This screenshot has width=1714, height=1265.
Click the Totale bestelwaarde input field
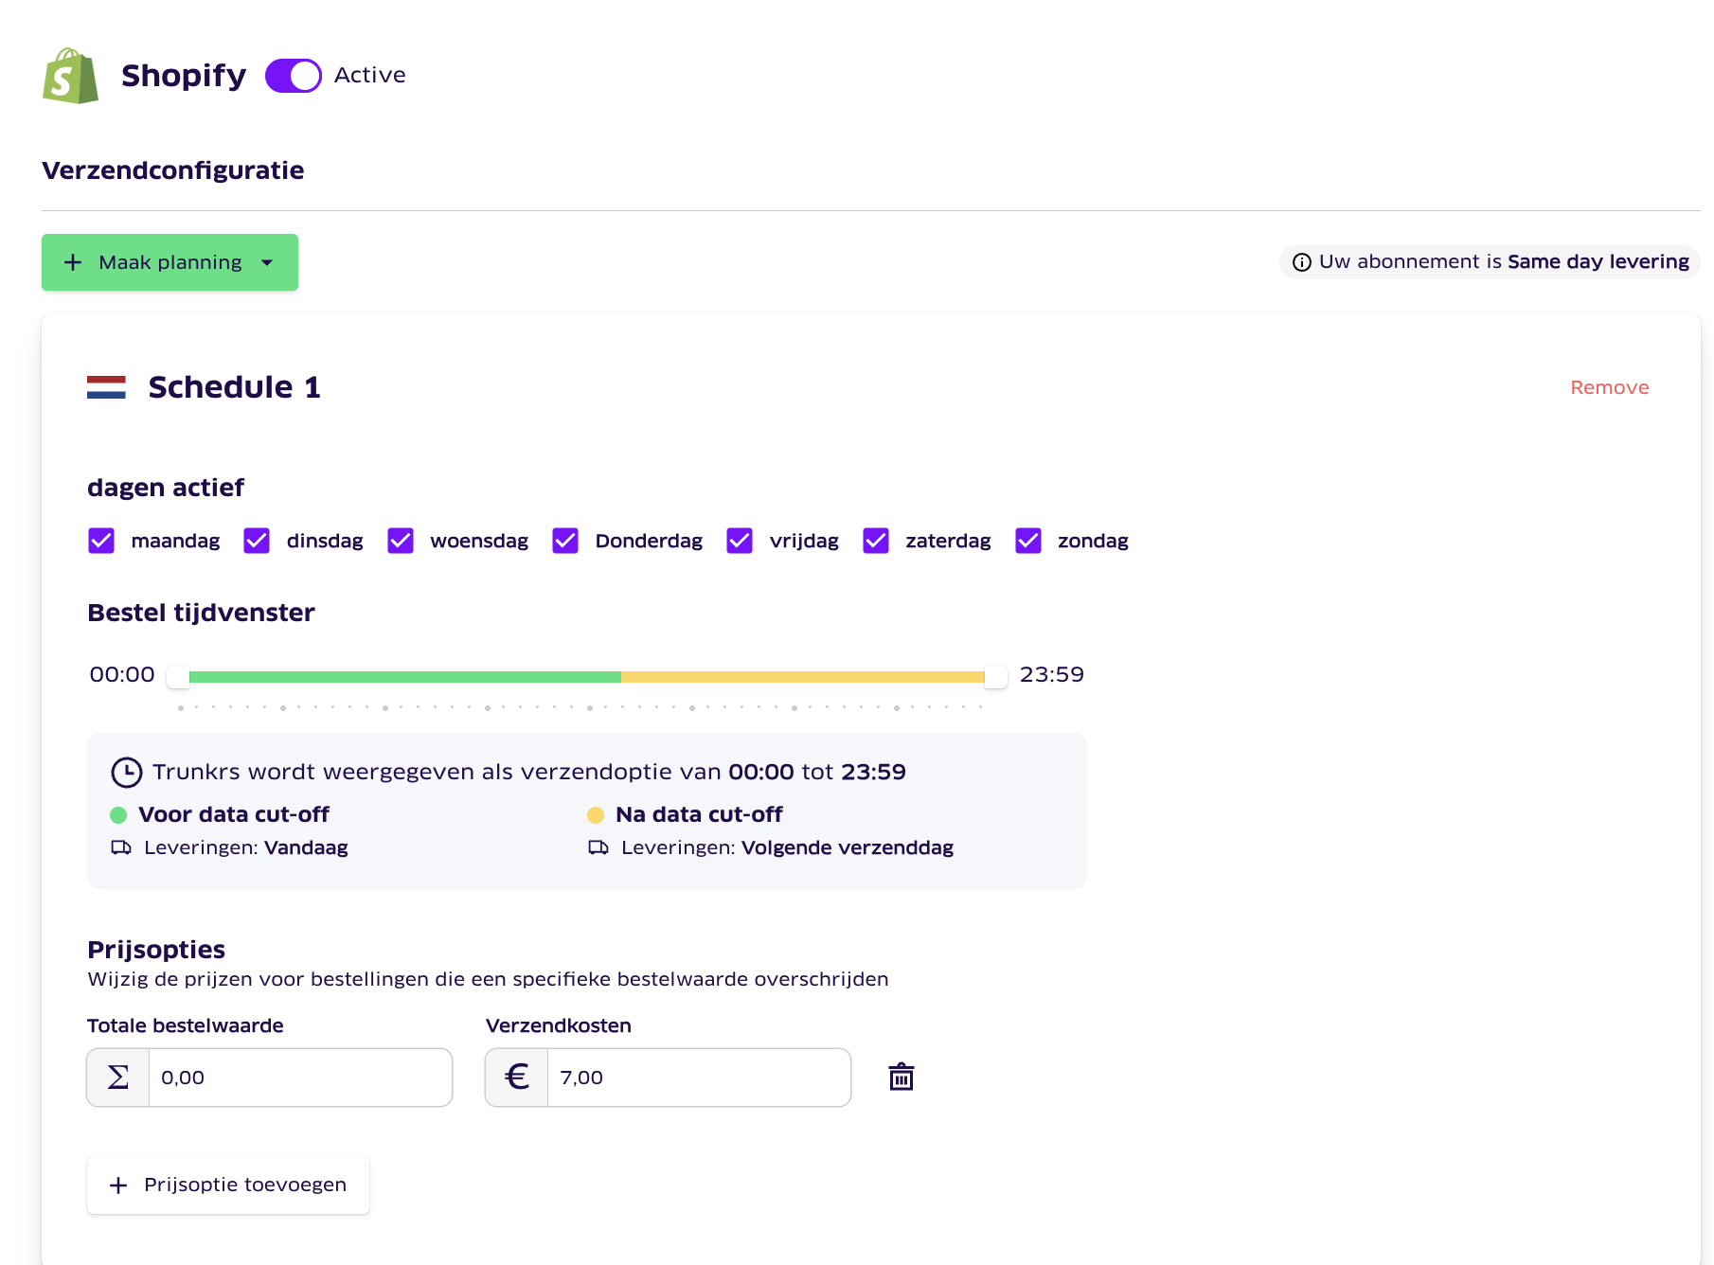pos(299,1078)
